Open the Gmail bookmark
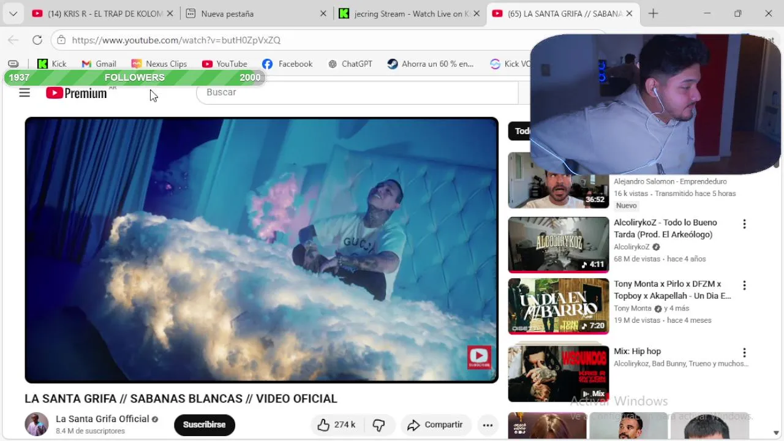Screen dimensions: 784x441 [99, 64]
